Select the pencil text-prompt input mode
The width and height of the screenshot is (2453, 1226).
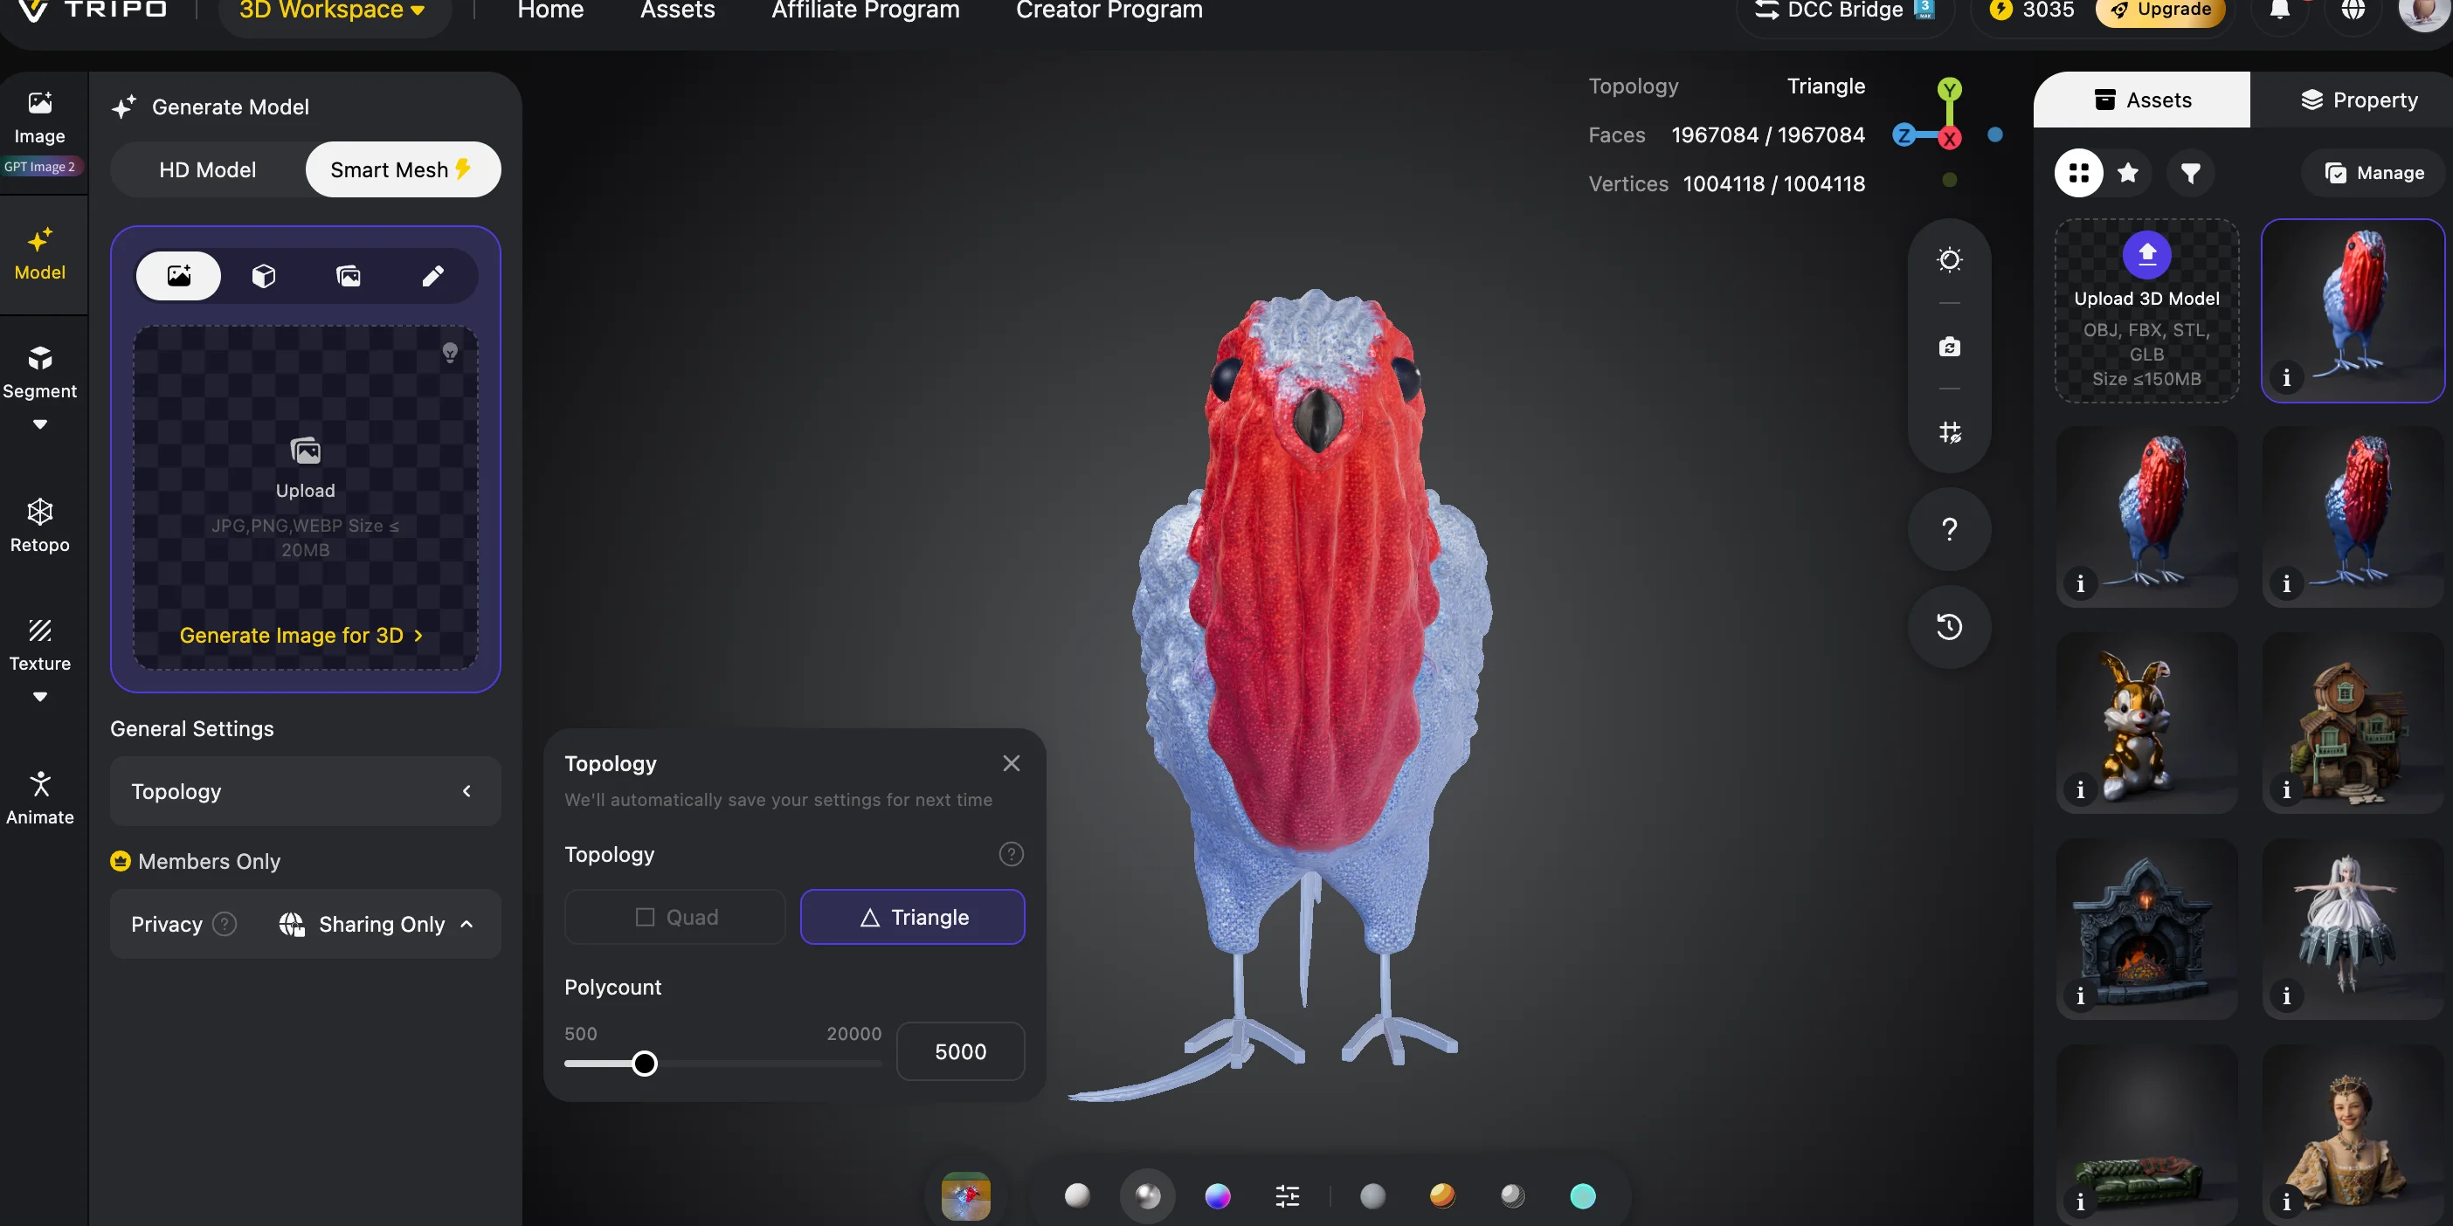[x=433, y=276]
